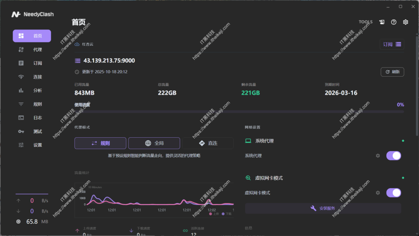Viewport: 419px width, 236px height.
Task: Select the 直连 direct proxy mode
Action: [x=208, y=143]
